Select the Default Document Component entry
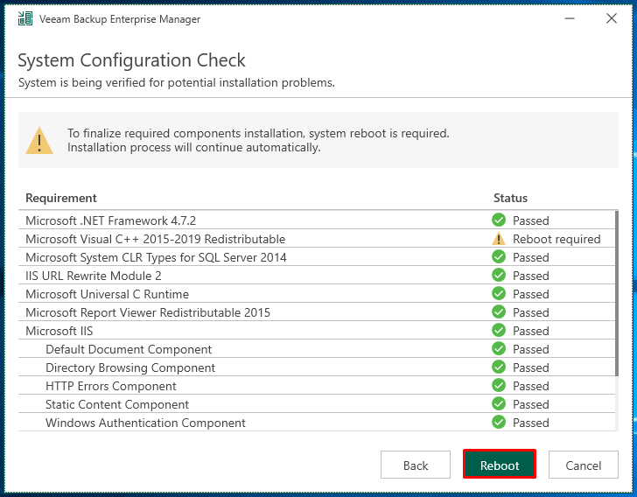Viewport: 637px width, 497px height. [x=317, y=348]
